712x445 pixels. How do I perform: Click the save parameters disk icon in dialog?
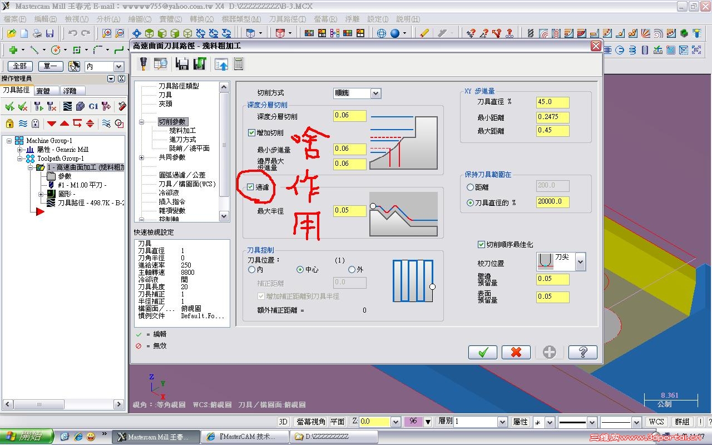[x=182, y=64]
